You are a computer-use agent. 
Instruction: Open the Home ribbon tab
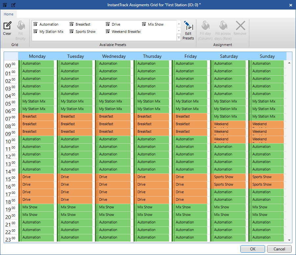(x=9, y=14)
